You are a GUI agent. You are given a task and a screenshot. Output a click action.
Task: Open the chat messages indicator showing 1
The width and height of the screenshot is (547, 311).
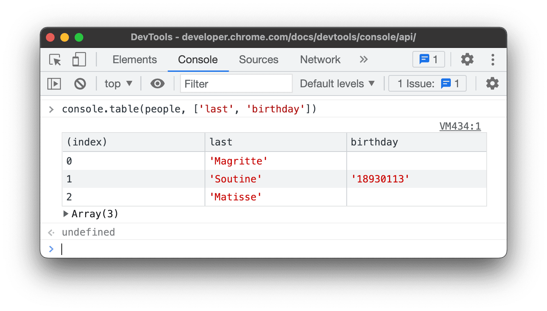coord(428,59)
